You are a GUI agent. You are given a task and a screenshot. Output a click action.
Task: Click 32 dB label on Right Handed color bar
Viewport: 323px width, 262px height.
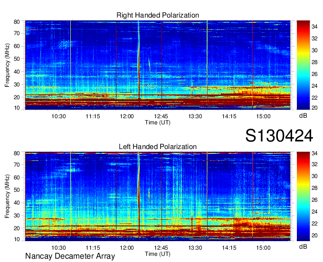314,38
